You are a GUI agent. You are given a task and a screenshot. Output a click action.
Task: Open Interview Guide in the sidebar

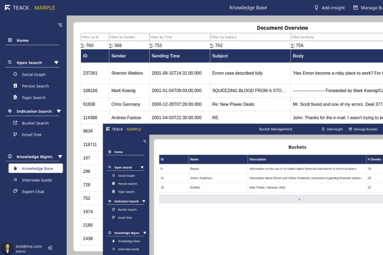tap(37, 180)
